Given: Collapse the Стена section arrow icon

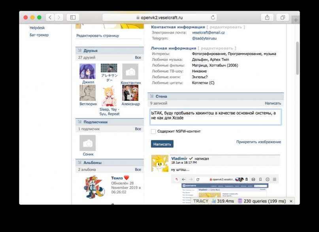Looking at the screenshot, I should point(151,96).
